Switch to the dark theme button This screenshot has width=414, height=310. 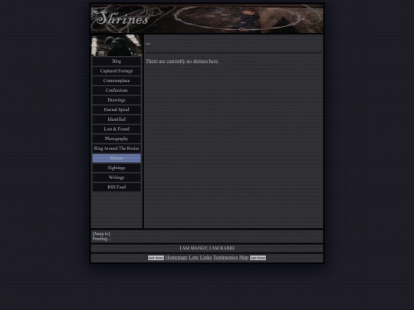pyautogui.click(x=156, y=258)
